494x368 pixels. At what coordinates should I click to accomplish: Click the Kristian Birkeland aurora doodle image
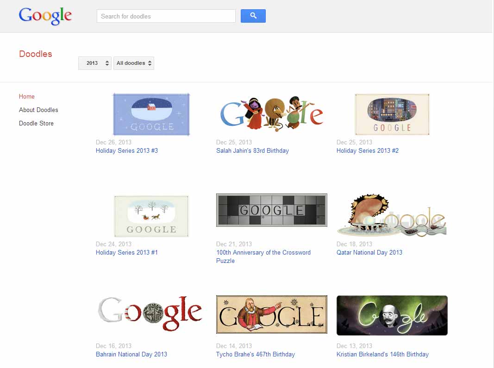(x=392, y=315)
